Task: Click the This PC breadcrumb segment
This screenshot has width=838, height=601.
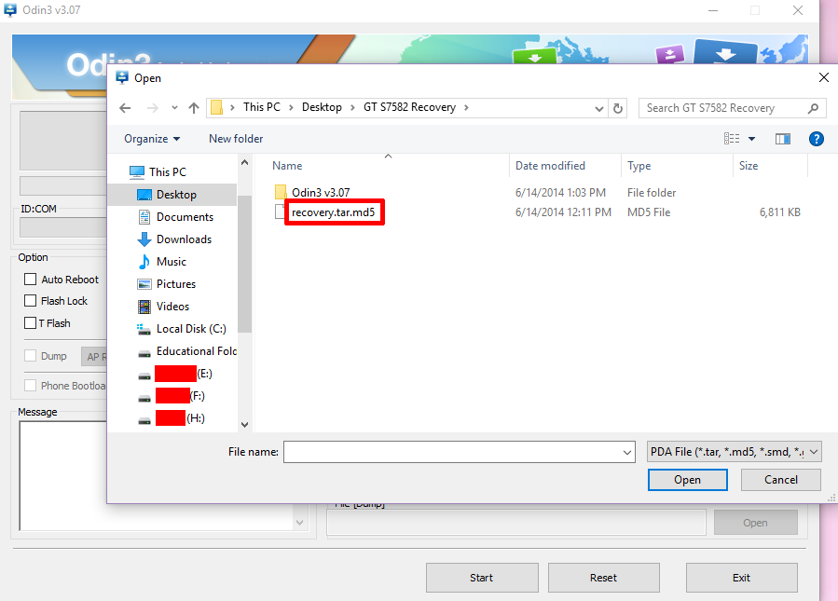Action: [261, 107]
